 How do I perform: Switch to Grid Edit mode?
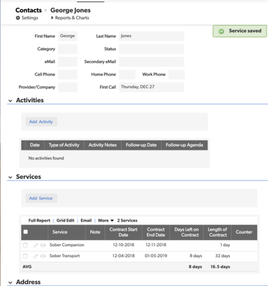pos(66,220)
